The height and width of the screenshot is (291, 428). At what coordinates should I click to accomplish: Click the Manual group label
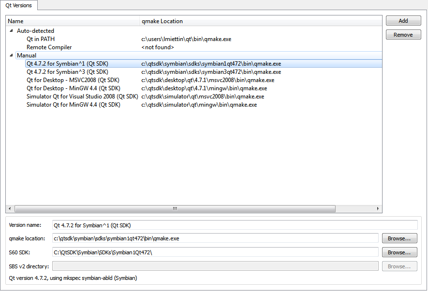27,55
